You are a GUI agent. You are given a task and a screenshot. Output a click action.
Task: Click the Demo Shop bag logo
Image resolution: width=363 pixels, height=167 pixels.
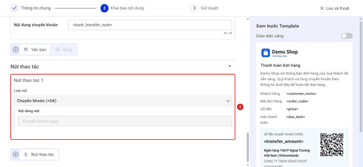[266, 53]
